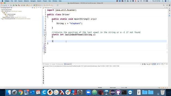Click the green Run button in toolbar
The width and height of the screenshot is (171, 96).
(x=14, y=5)
